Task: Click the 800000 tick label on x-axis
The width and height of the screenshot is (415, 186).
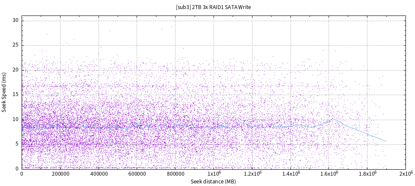Action: point(175,174)
